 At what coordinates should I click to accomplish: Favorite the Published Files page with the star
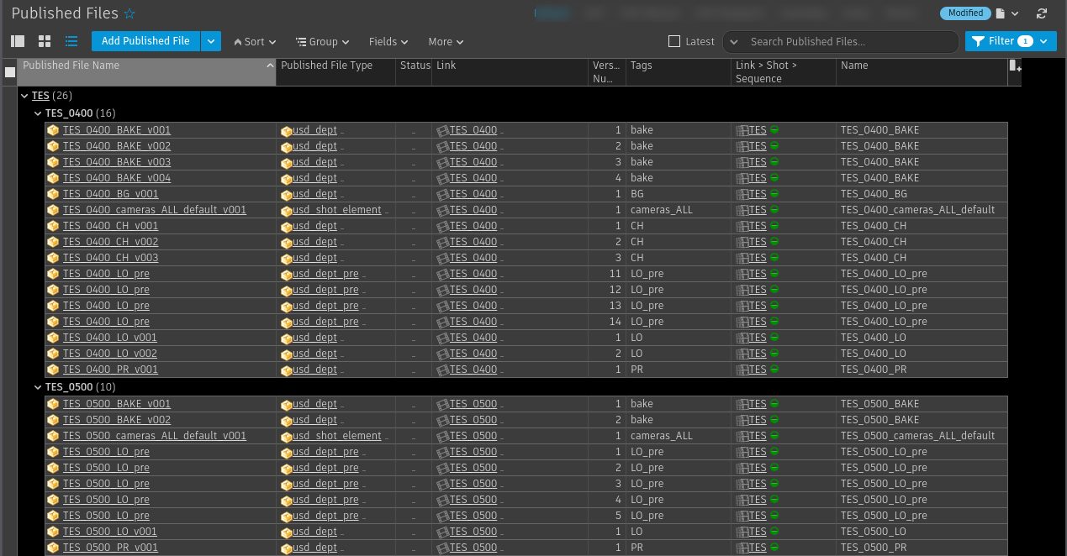129,14
